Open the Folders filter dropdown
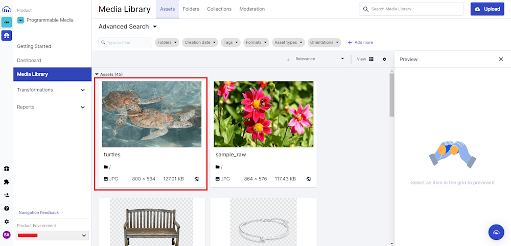Viewport: 511px width, 246px height. tap(167, 43)
